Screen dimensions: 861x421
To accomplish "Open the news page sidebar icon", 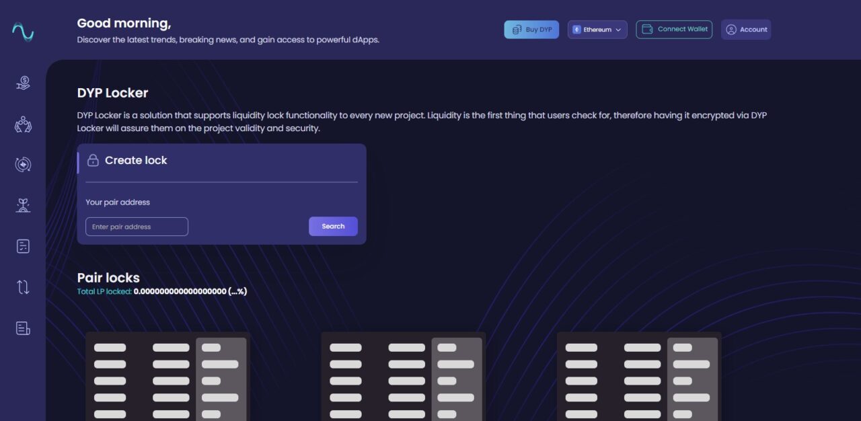I will (x=23, y=328).
